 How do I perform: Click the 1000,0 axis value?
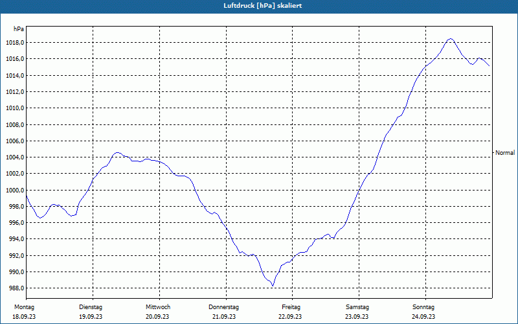(15, 190)
